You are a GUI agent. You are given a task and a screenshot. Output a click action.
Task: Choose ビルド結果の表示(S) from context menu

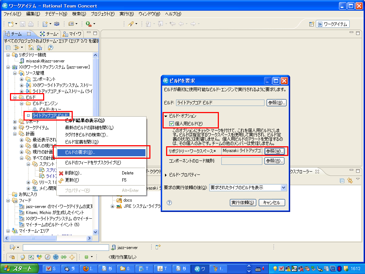point(85,121)
